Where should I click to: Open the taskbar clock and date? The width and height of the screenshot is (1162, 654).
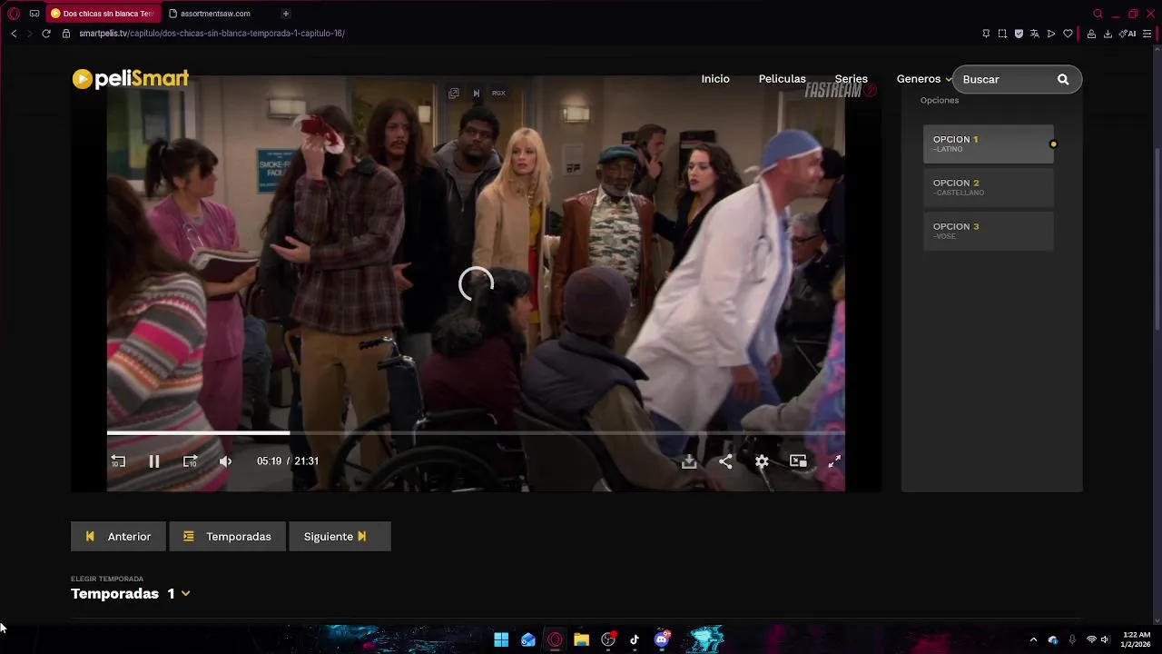[x=1137, y=639]
